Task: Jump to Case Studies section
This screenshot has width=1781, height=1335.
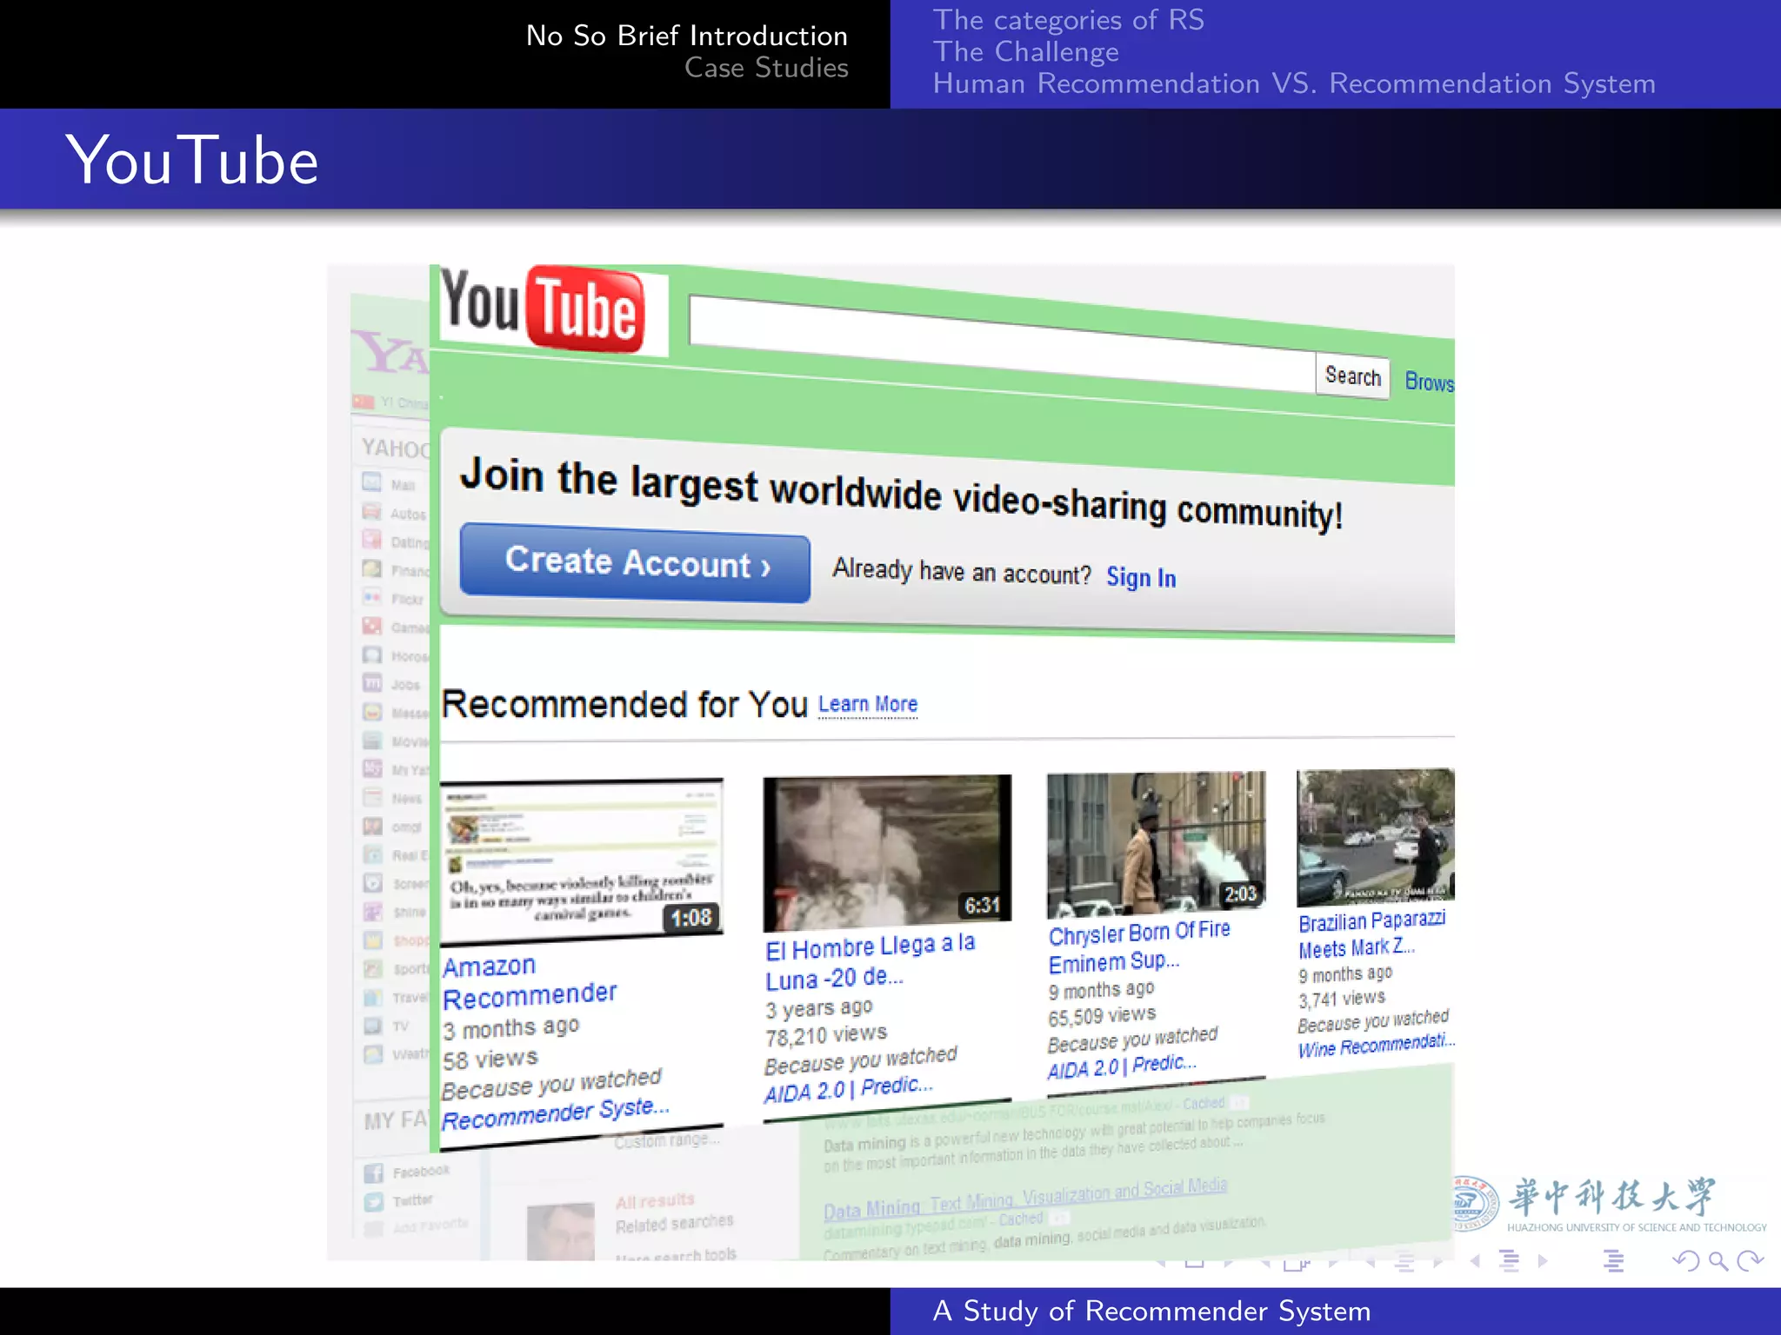Action: pyautogui.click(x=766, y=68)
